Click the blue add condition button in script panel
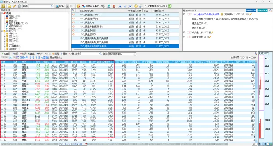 click(251, 11)
